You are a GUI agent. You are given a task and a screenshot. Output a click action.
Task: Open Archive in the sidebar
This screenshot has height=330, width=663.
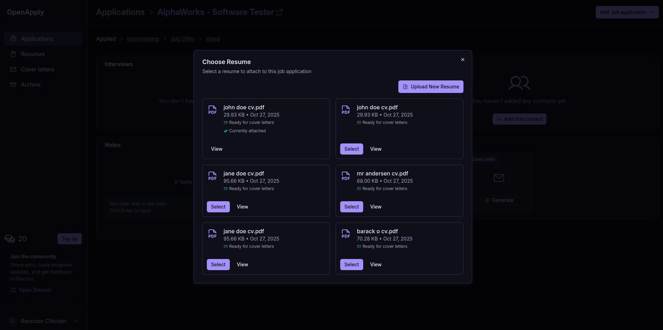pos(43,85)
